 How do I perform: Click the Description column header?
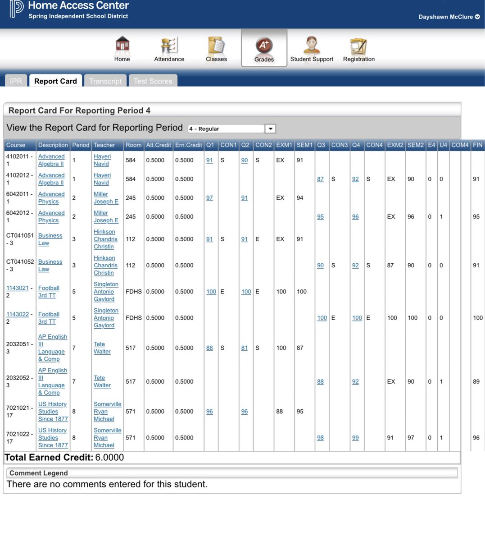coord(53,145)
